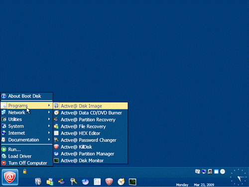Select the Programs menu item

coord(27,105)
